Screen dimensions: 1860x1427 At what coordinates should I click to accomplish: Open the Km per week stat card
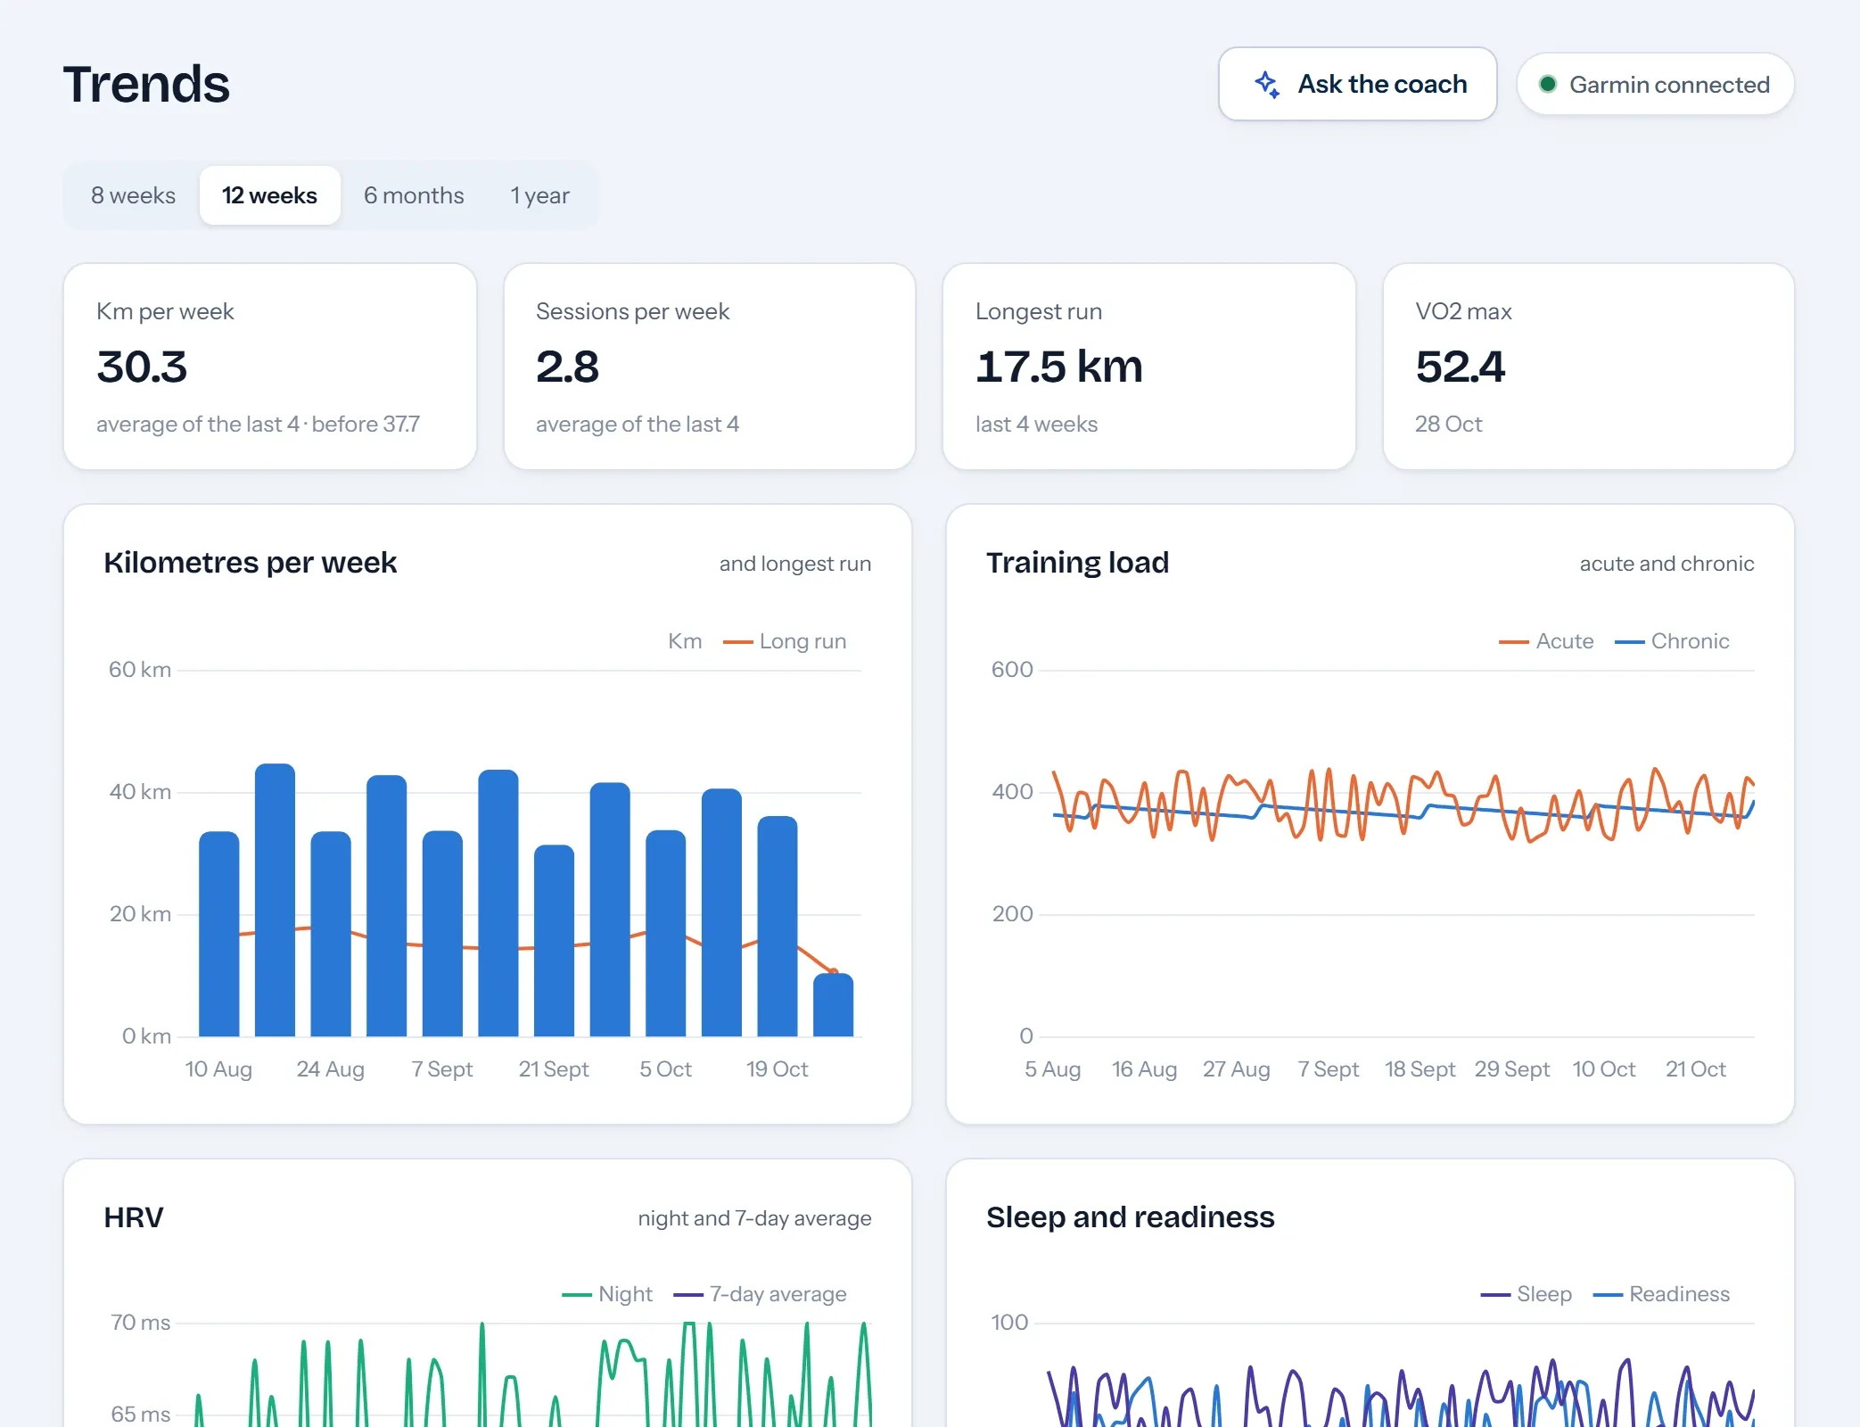(x=270, y=366)
